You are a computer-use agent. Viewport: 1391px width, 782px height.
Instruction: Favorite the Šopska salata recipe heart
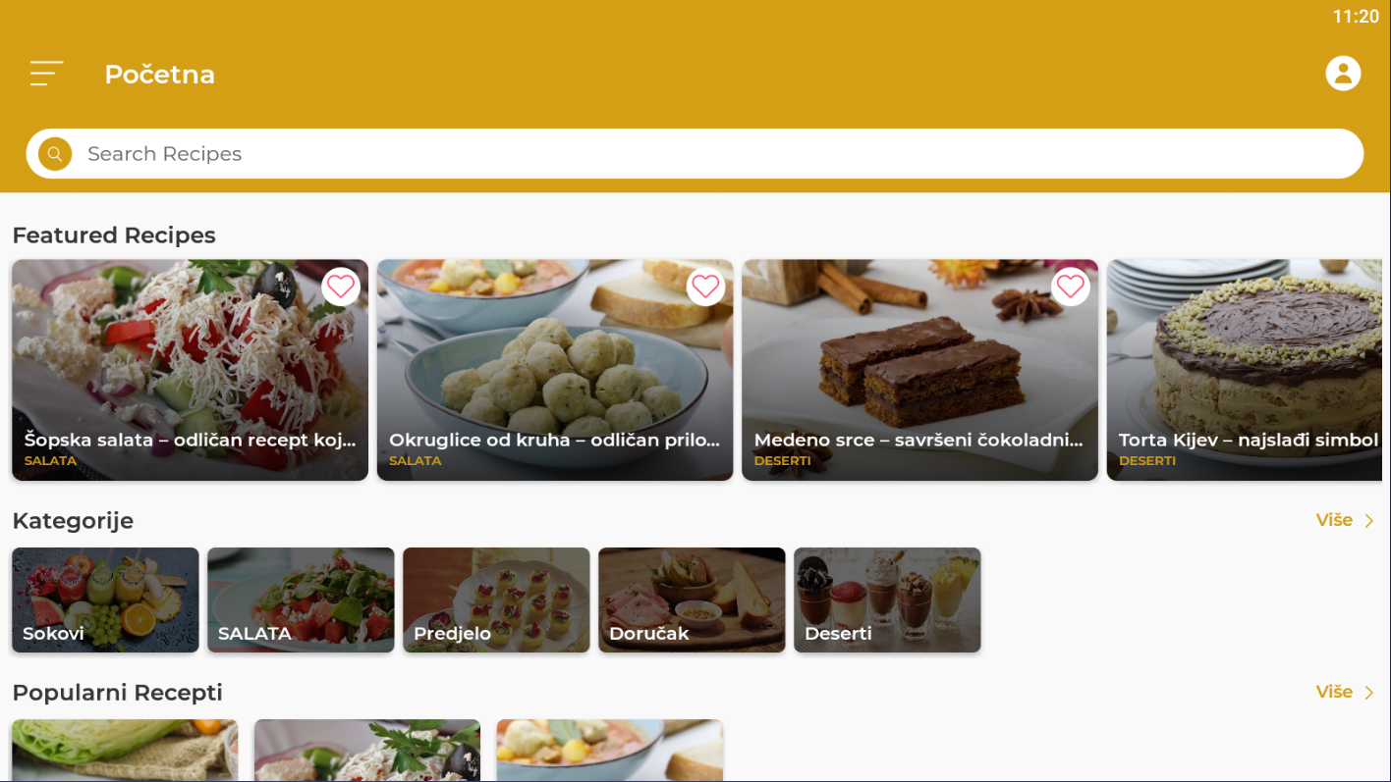coord(341,287)
